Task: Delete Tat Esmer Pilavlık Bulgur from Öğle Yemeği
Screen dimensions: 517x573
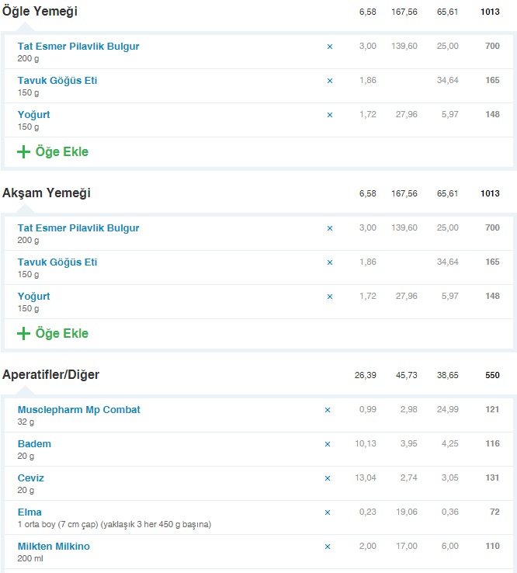Action: [x=330, y=47]
